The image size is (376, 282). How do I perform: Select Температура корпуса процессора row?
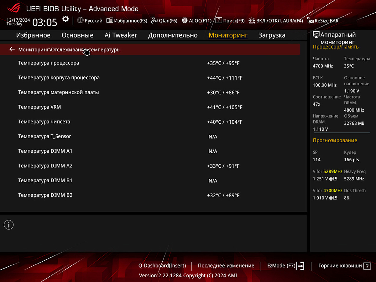click(150, 78)
